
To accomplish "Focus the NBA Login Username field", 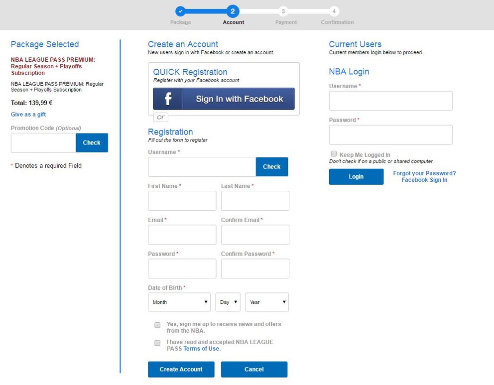I will point(390,101).
